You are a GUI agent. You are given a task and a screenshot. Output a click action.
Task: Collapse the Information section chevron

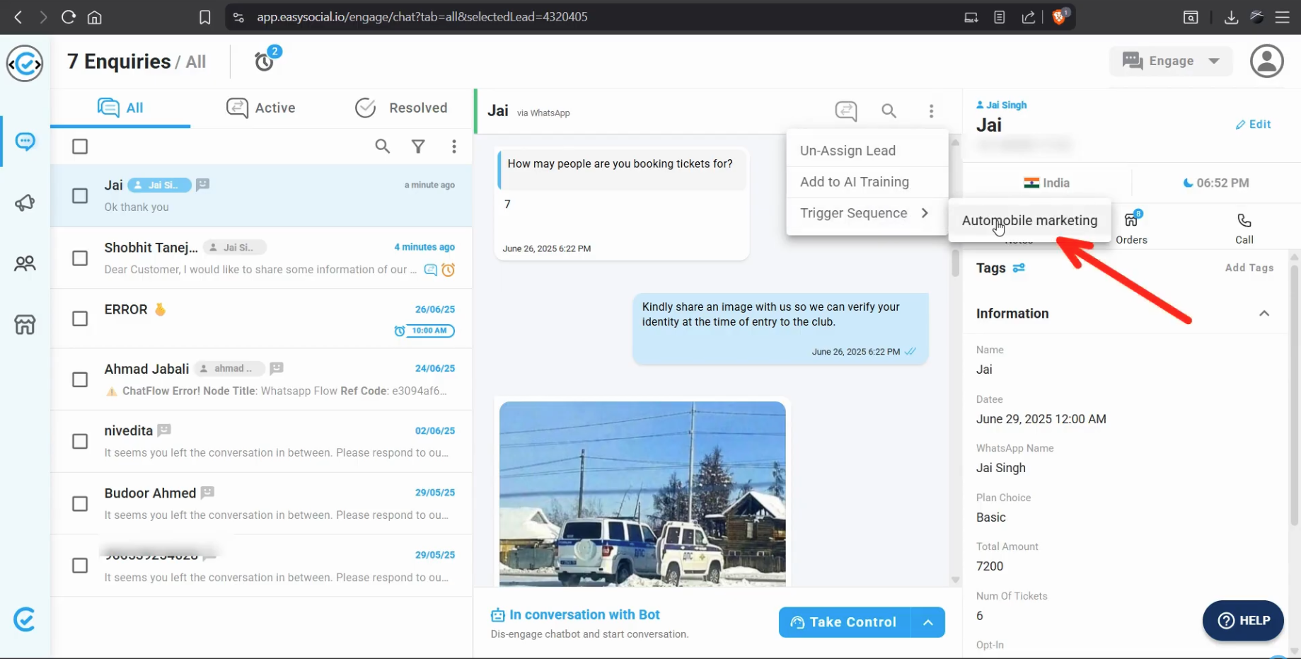(x=1264, y=314)
